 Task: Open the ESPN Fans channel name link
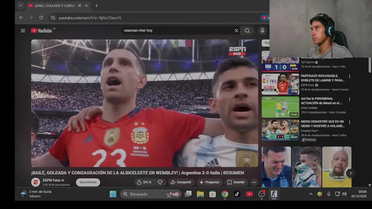point(51,180)
